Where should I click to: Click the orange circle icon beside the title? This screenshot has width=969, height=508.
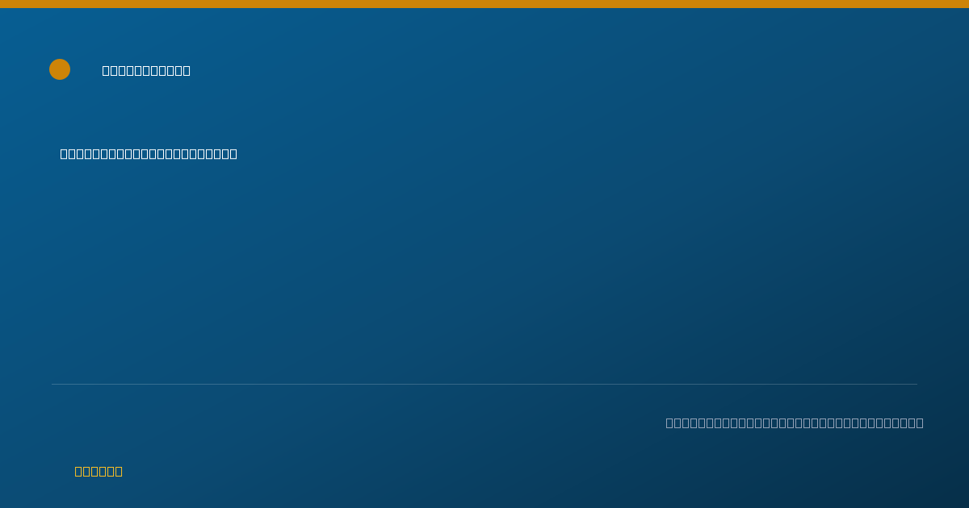coord(60,69)
